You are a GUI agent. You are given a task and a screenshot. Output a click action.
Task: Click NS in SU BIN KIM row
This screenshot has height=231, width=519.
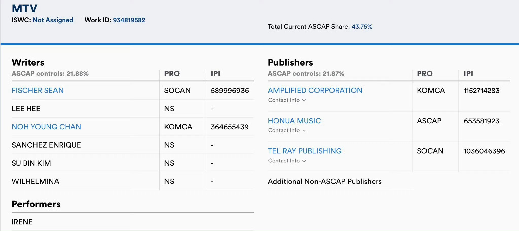(169, 163)
